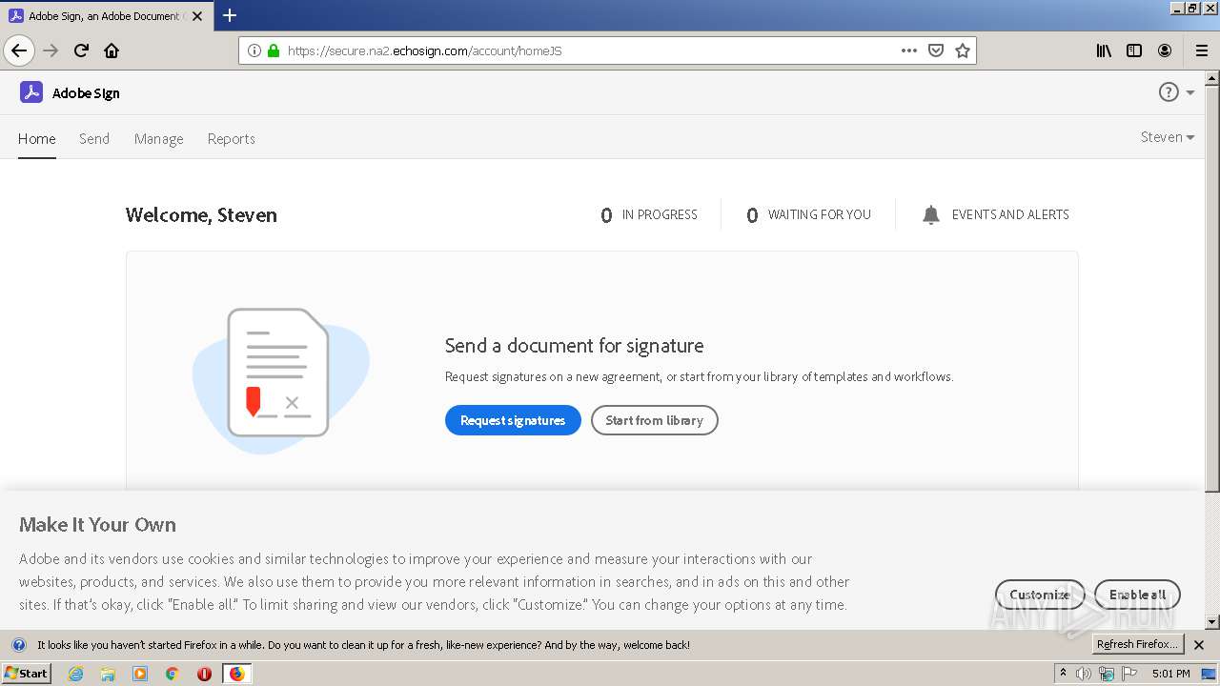Image resolution: width=1220 pixels, height=686 pixels.
Task: Launch Chrome from the taskbar
Action: coord(173,674)
